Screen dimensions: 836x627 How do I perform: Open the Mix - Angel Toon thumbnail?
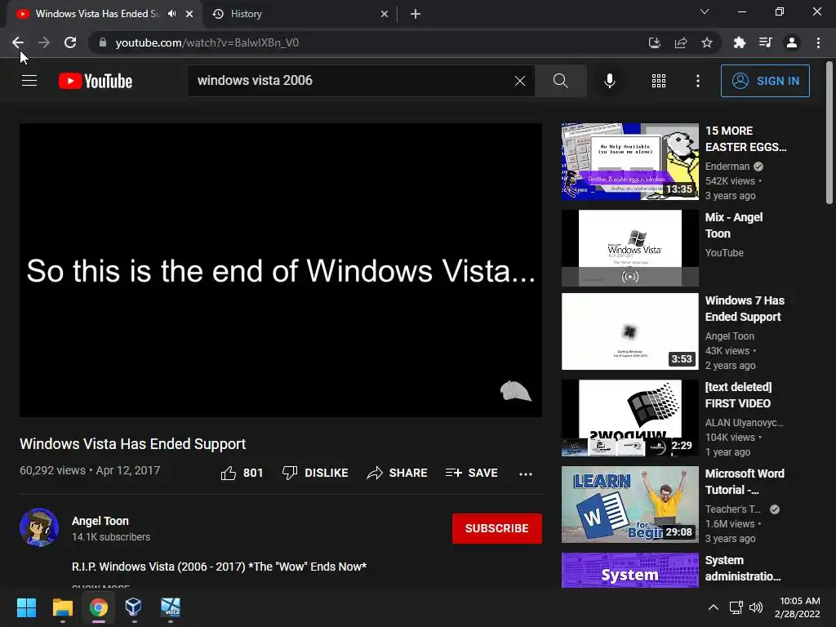click(x=630, y=248)
